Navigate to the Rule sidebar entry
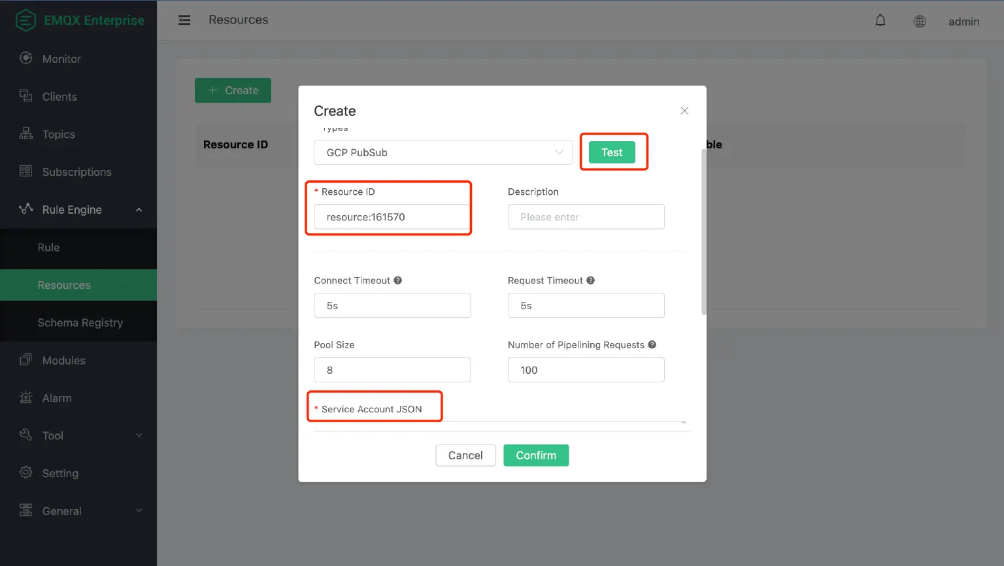The height and width of the screenshot is (566, 1004). pos(48,247)
